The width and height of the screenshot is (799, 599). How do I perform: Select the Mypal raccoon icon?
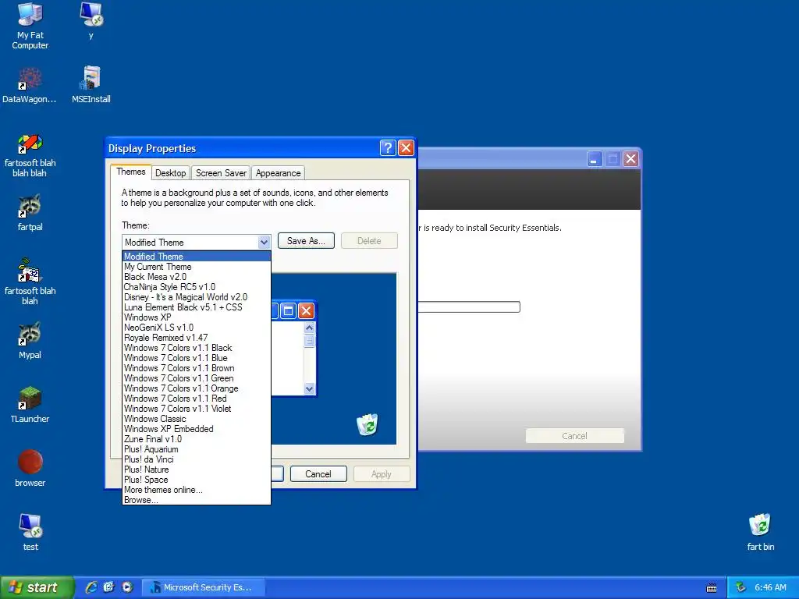tap(30, 341)
